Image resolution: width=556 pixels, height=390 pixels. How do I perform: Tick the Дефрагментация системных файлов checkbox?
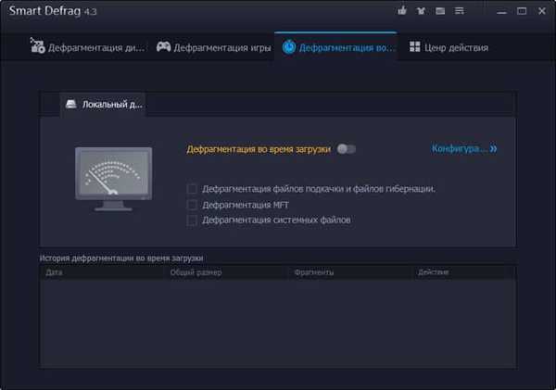click(193, 220)
